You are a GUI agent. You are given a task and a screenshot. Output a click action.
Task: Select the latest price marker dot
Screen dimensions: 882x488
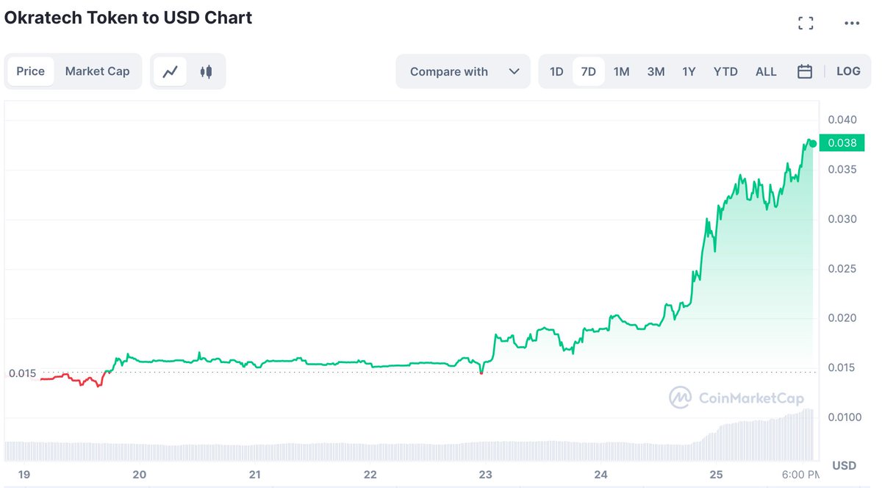coord(811,142)
